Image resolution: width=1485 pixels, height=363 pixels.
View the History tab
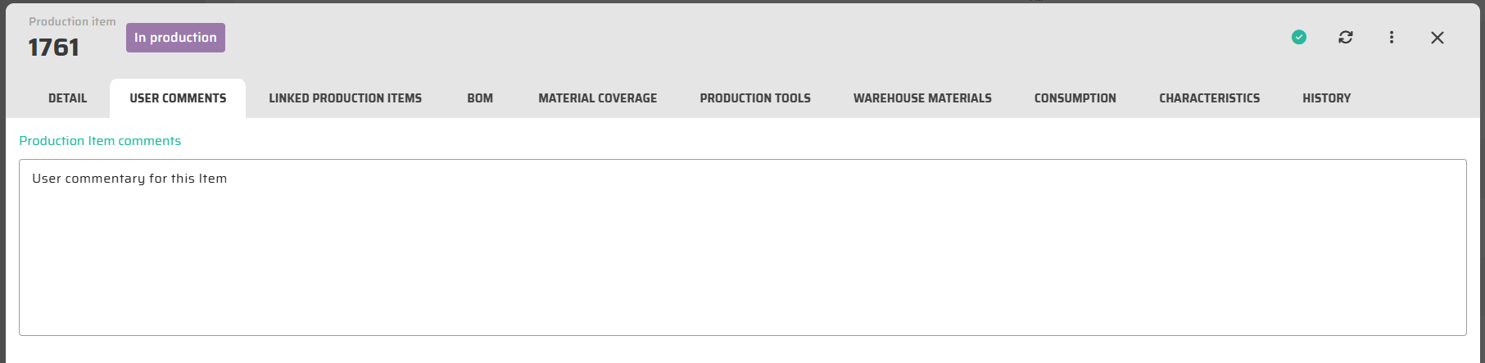(x=1326, y=98)
